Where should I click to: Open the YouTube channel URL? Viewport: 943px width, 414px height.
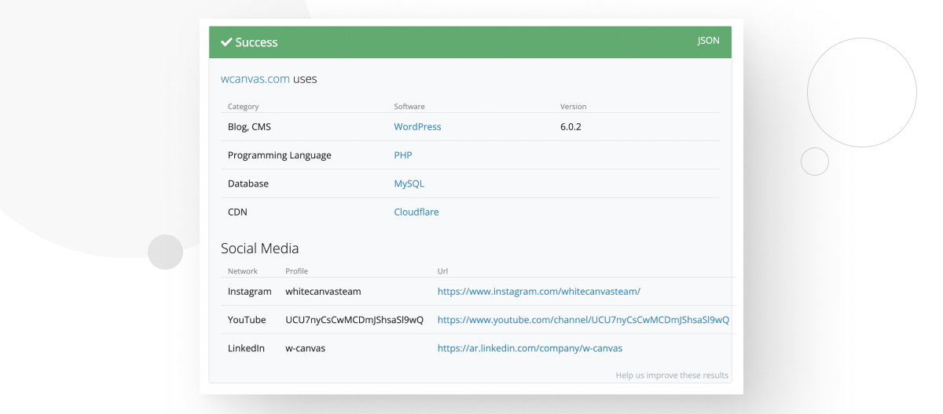coord(583,320)
